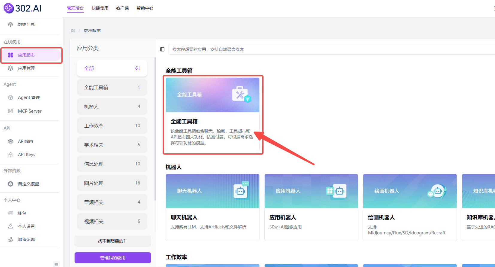Open Agent 管理 cube icon
Screen dimensions: 495x267
(10, 97)
